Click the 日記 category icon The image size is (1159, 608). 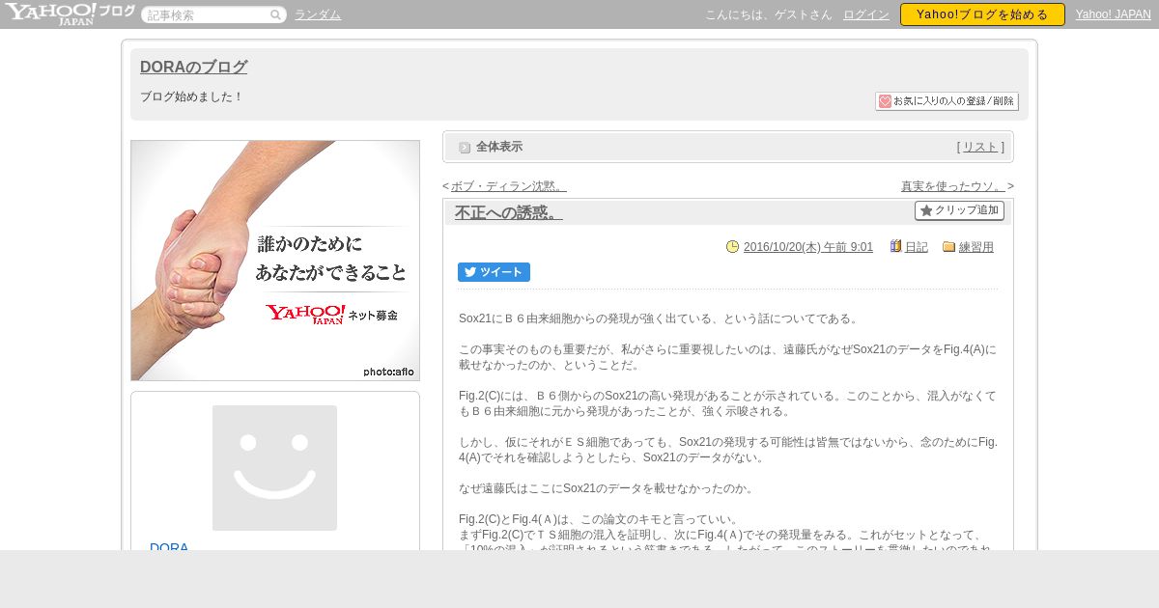pyautogui.click(x=895, y=247)
